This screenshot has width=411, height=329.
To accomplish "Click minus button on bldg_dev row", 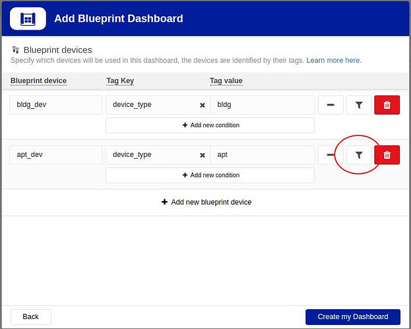I will (330, 105).
